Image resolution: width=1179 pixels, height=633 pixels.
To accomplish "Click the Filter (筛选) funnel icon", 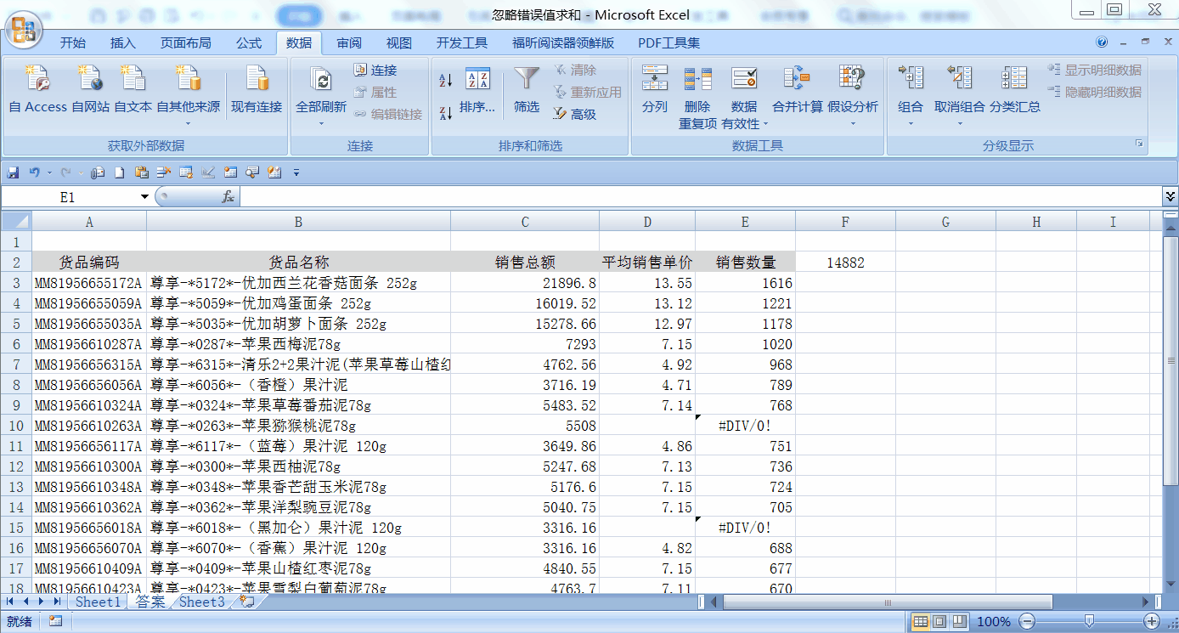I will click(x=527, y=80).
